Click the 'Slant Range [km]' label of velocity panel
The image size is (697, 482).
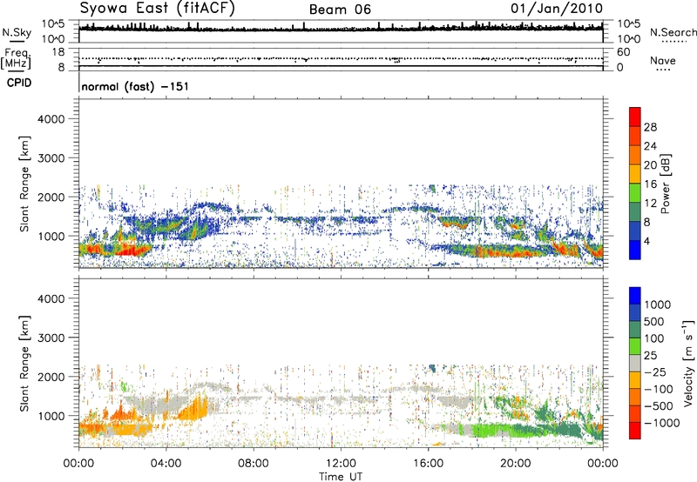click(24, 364)
